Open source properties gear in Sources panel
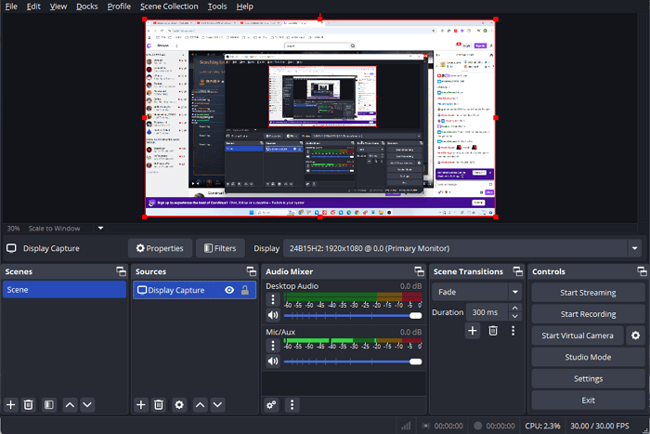The height and width of the screenshot is (434, 650). 179,404
